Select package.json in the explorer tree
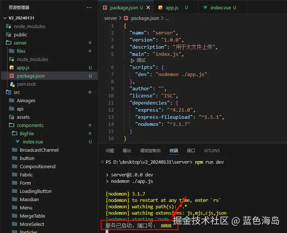 pyautogui.click(x=31, y=76)
